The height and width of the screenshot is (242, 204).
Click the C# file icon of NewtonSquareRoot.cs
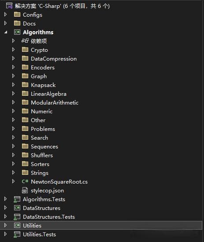tap(25, 181)
